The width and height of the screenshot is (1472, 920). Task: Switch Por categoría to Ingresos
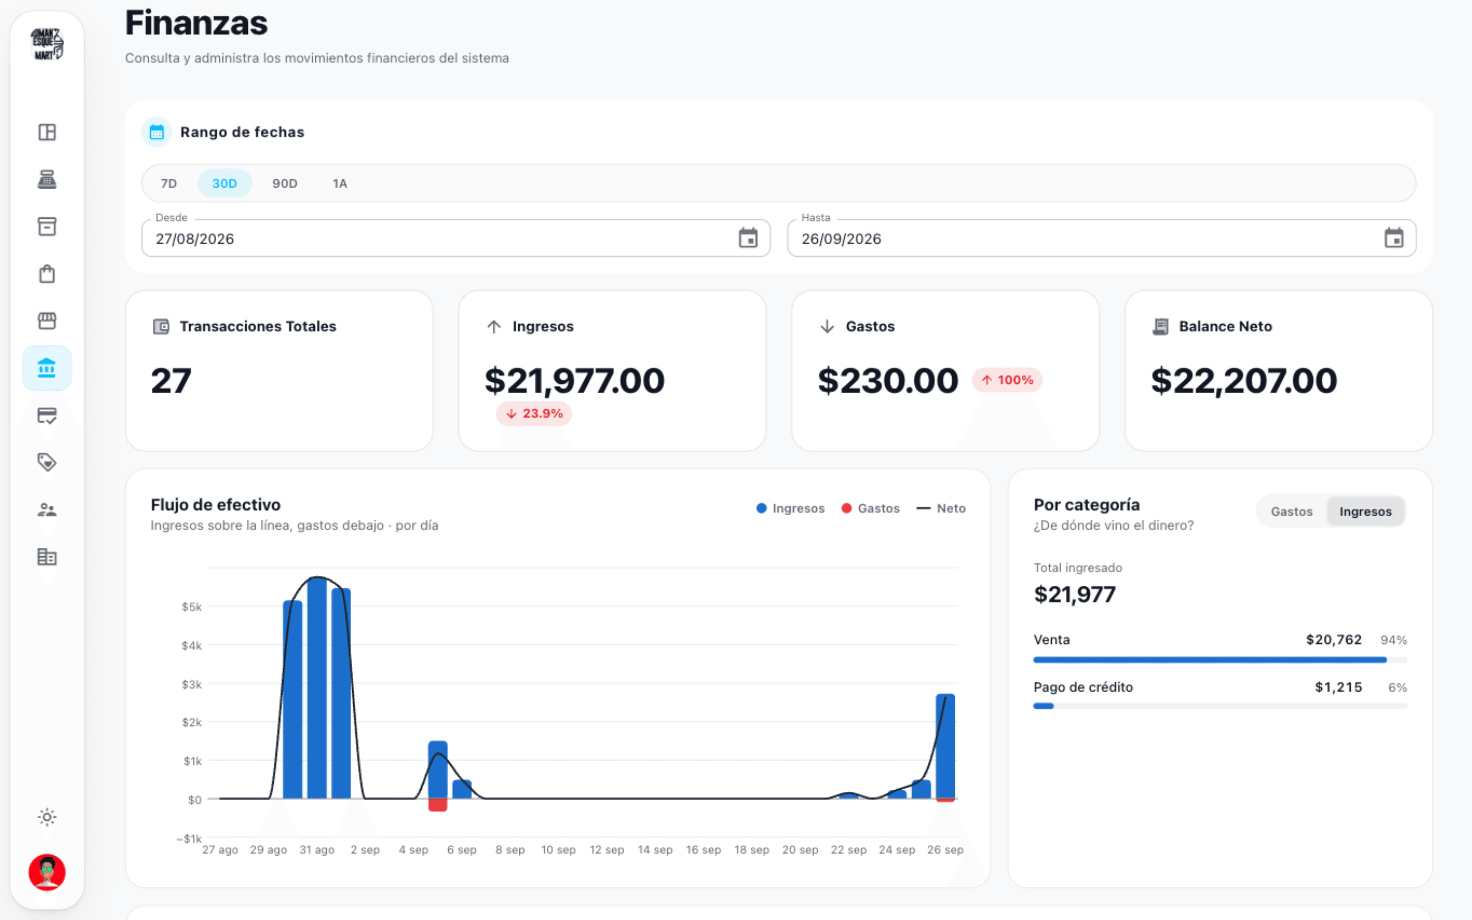click(x=1366, y=512)
